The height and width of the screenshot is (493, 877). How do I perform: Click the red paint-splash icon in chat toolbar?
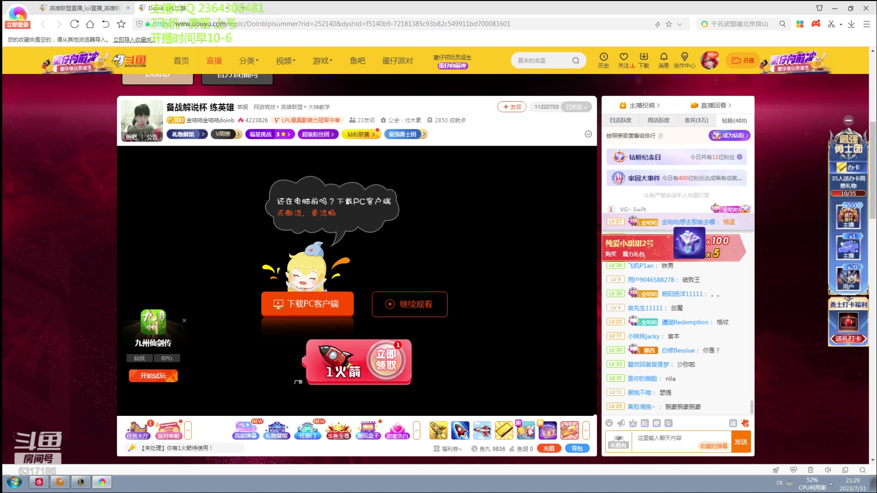tap(745, 423)
